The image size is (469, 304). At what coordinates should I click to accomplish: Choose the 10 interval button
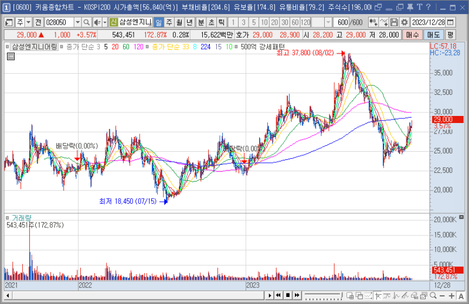point(264,22)
